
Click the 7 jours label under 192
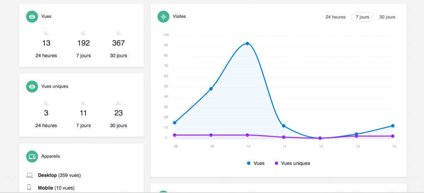pyautogui.click(x=83, y=55)
